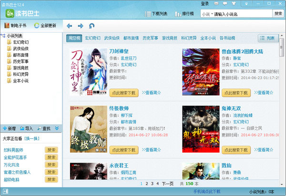The height and width of the screenshot is (196, 286).
Task: Click the chat bubble feedback icon
Action: click(225, 3)
